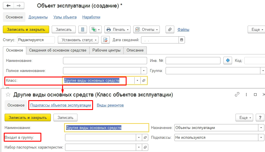Expand the Входит в группу dropdown arrow
The image size is (265, 152).
click(x=139, y=138)
